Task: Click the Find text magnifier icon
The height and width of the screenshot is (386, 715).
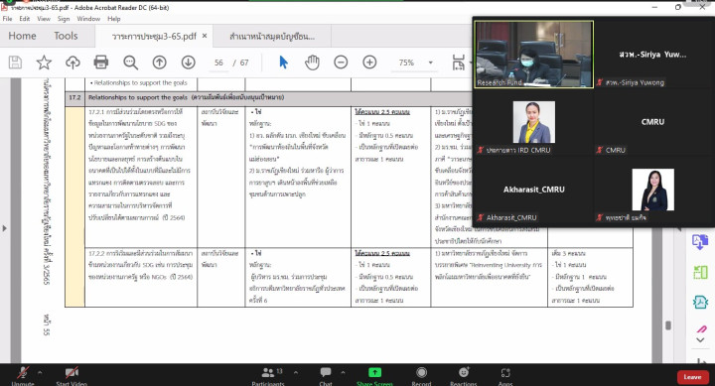Action: pos(130,62)
